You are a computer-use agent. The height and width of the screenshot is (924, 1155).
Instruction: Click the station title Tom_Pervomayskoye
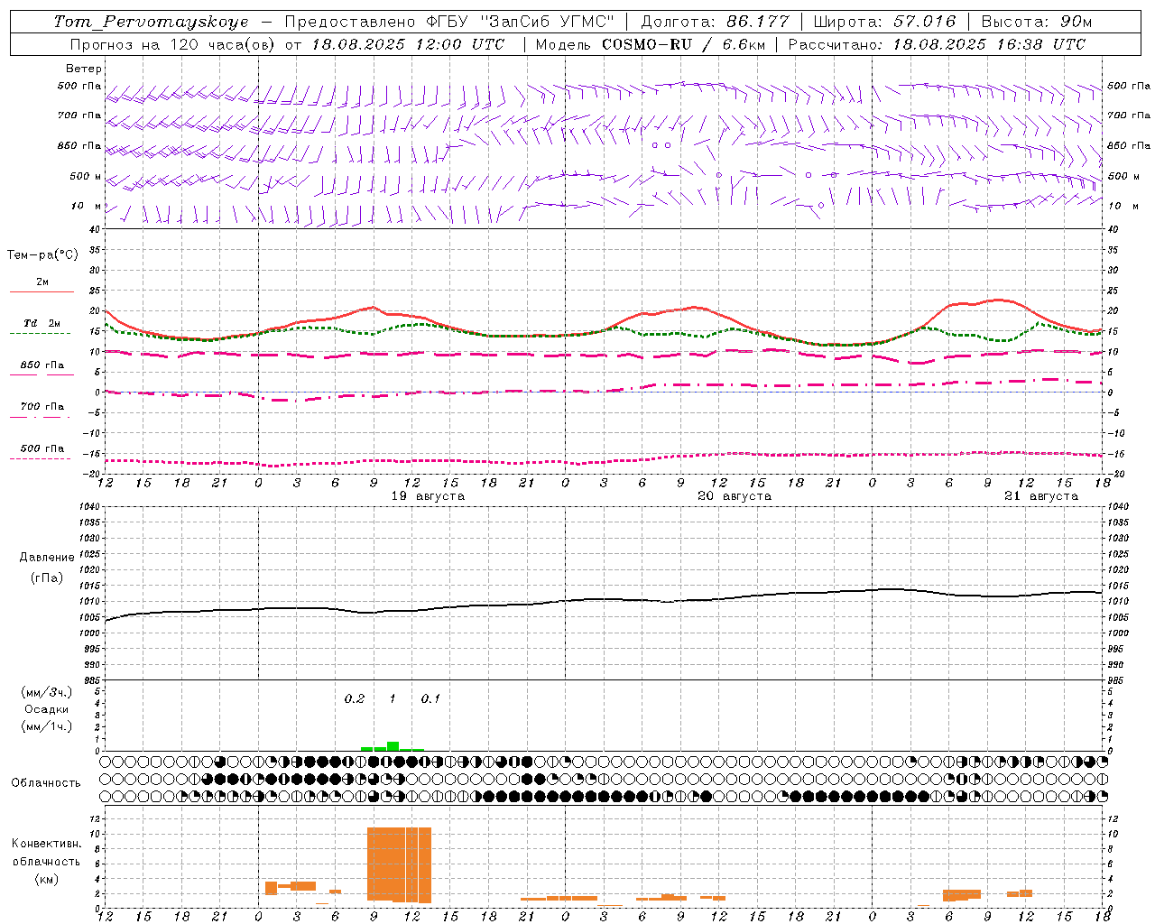click(151, 22)
